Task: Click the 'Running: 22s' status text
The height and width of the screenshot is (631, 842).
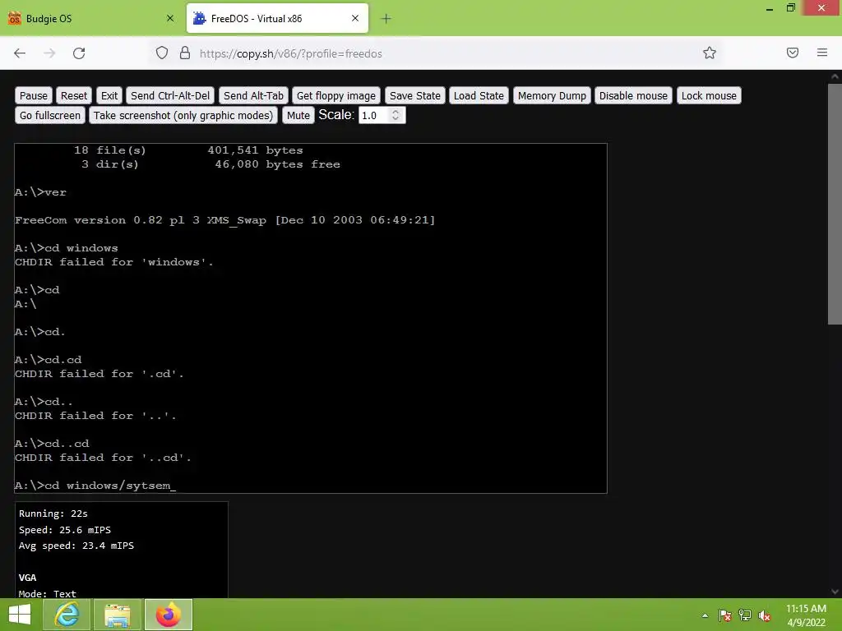Action: tap(53, 514)
